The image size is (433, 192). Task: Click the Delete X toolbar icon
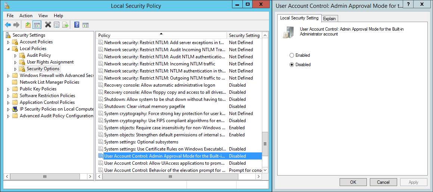click(x=48, y=25)
